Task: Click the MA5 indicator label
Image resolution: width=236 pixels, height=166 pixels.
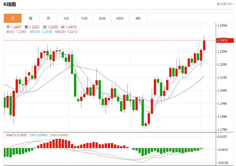Action: pos(16,32)
